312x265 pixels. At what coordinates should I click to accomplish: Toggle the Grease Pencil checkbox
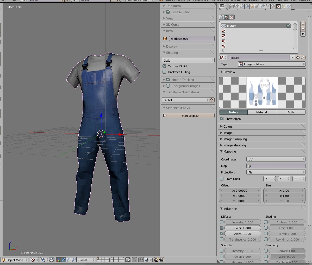168,12
